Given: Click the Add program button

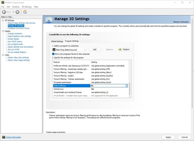Looking at the screenshot, I should (95, 49).
